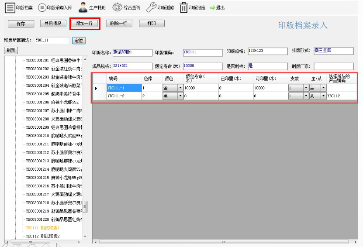363x247 pixels.
Task: Open the 颜色 dropdown showing 黑
Action: [x=180, y=96]
